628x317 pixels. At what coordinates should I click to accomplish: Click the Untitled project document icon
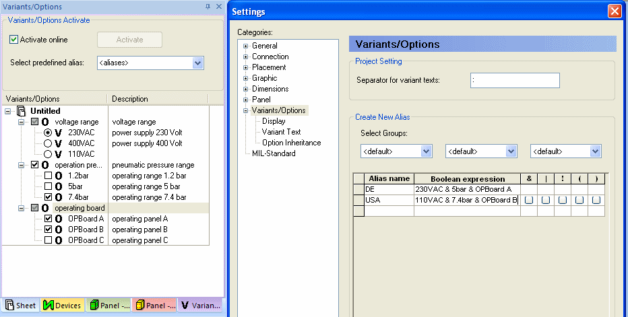(x=21, y=111)
